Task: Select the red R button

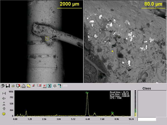Action: [x=39, y=85]
